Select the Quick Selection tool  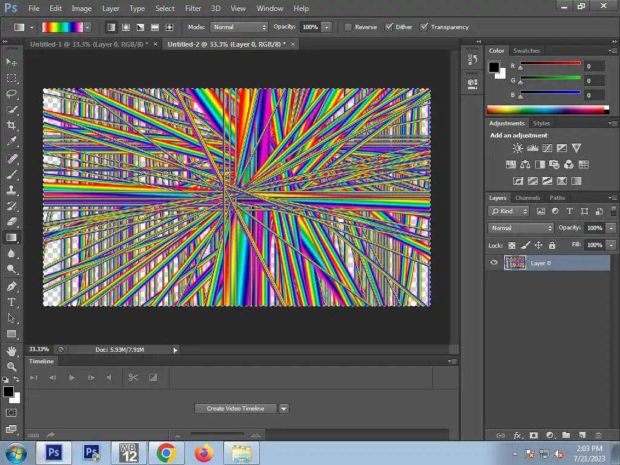pos(12,110)
